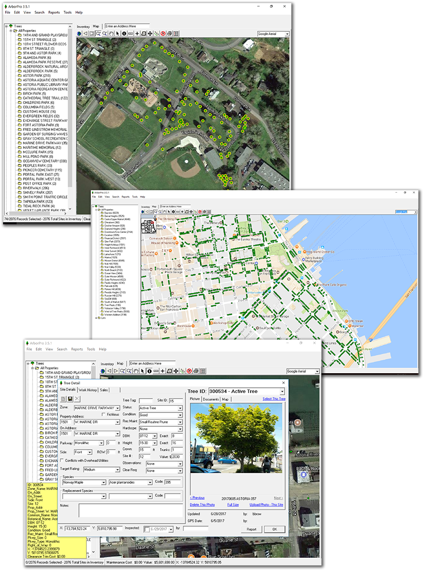Click the save disk icon in Tree Detail
The image size is (423, 570).
click(70, 399)
